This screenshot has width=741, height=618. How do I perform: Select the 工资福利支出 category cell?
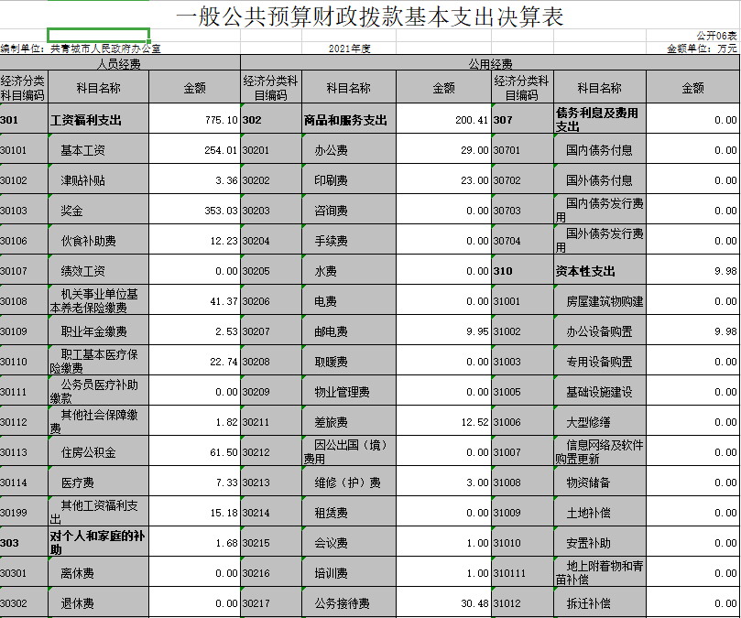coord(98,120)
